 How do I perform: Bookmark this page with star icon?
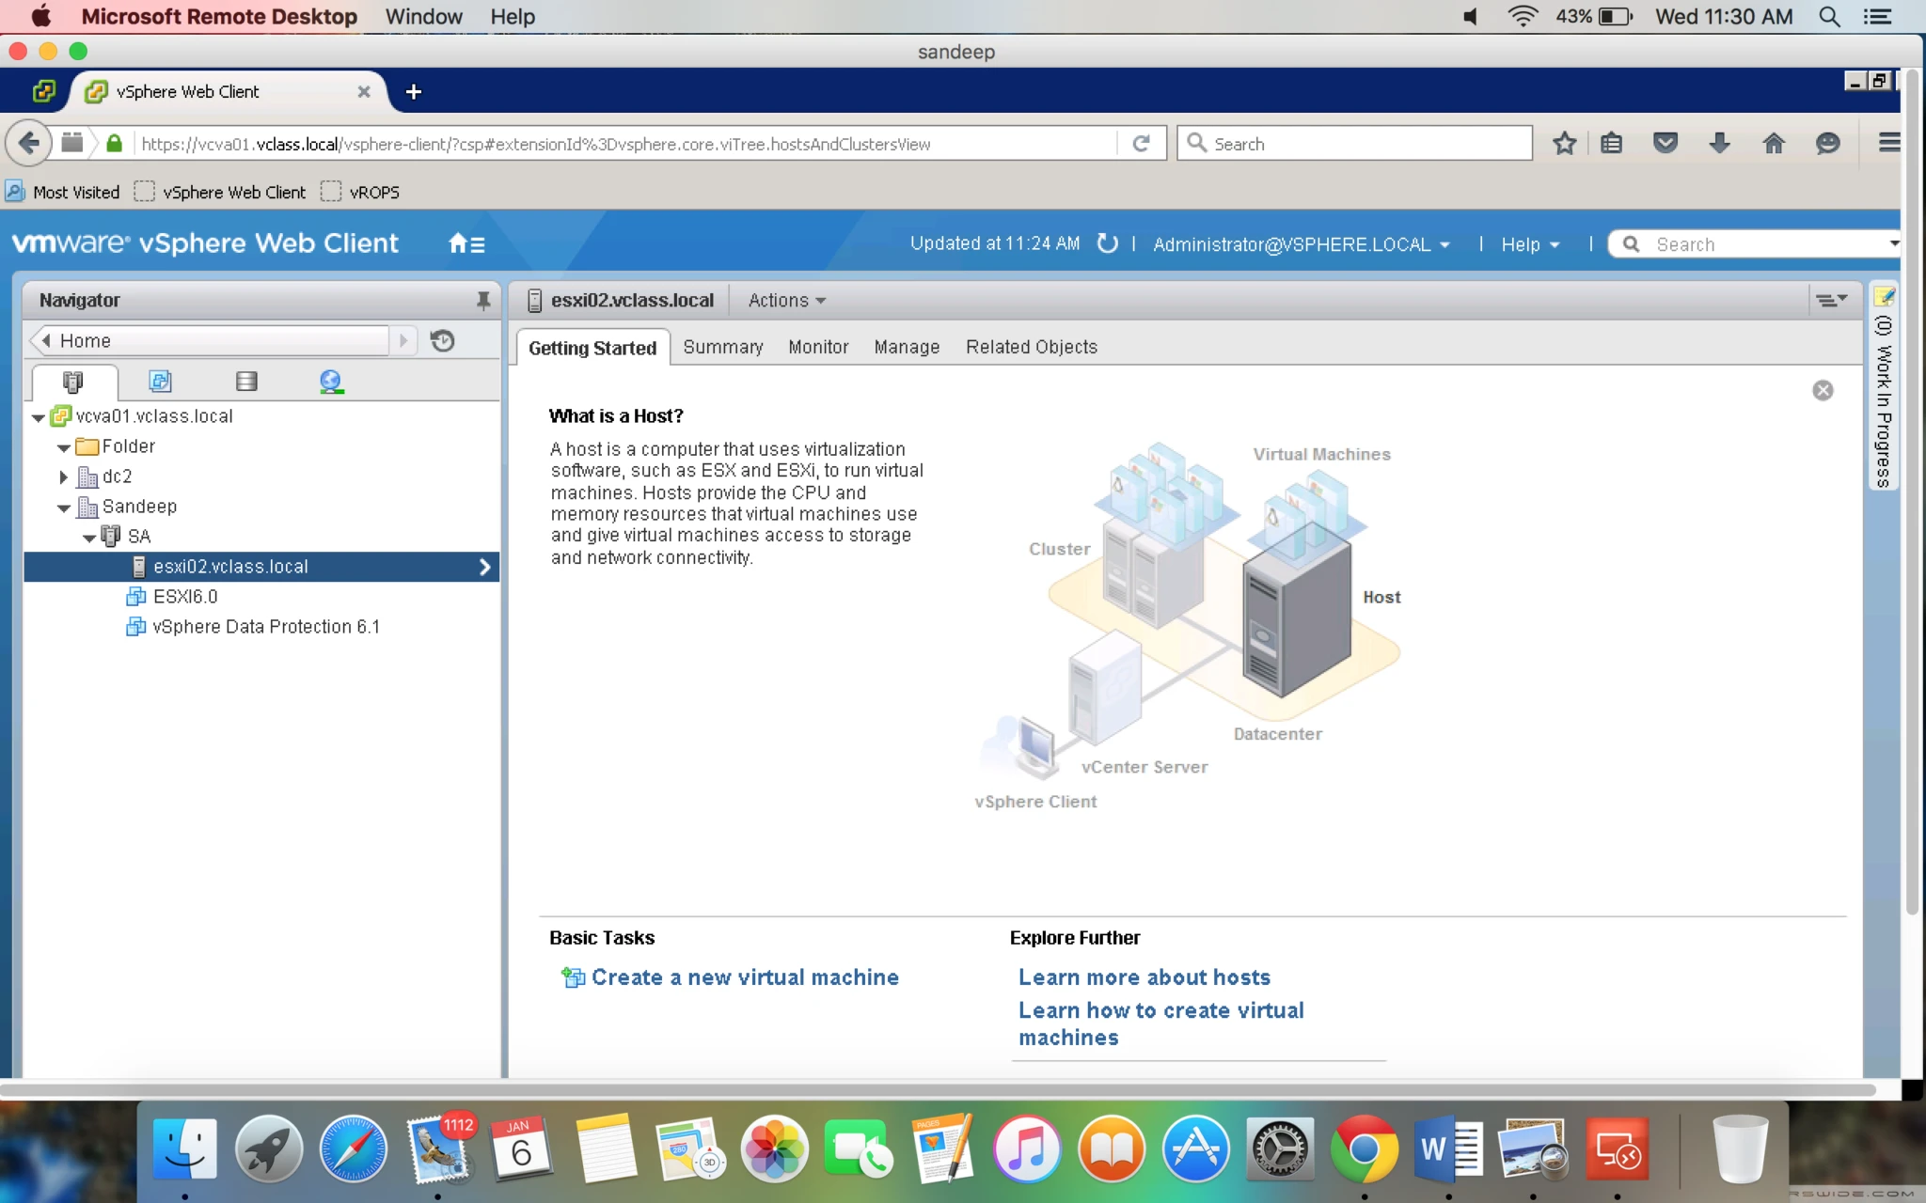[x=1565, y=143]
